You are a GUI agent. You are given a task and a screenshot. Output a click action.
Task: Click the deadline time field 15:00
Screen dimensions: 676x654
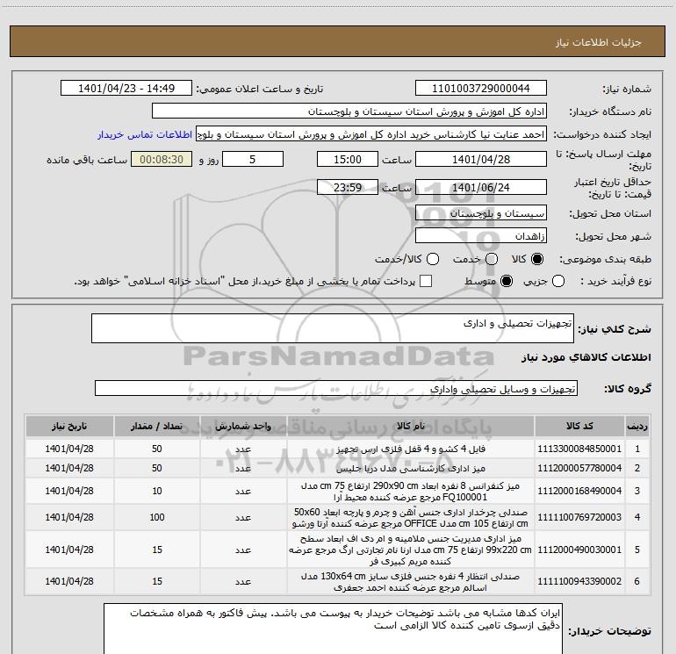[x=348, y=159]
